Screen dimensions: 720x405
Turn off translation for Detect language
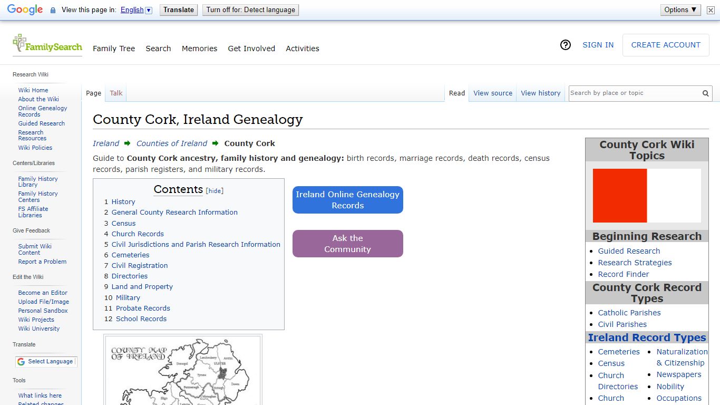251,10
